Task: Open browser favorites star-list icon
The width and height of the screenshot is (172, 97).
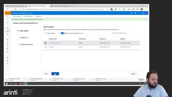Action: (x=129, y=9)
